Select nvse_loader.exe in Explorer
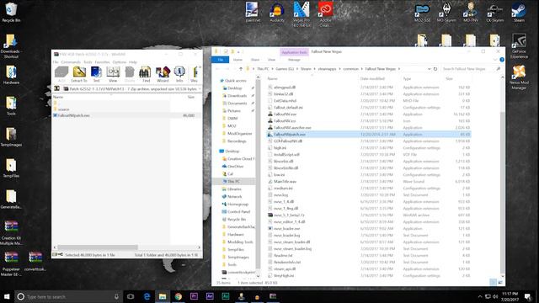Screen dimensions: 539x303 [x=286, y=228]
